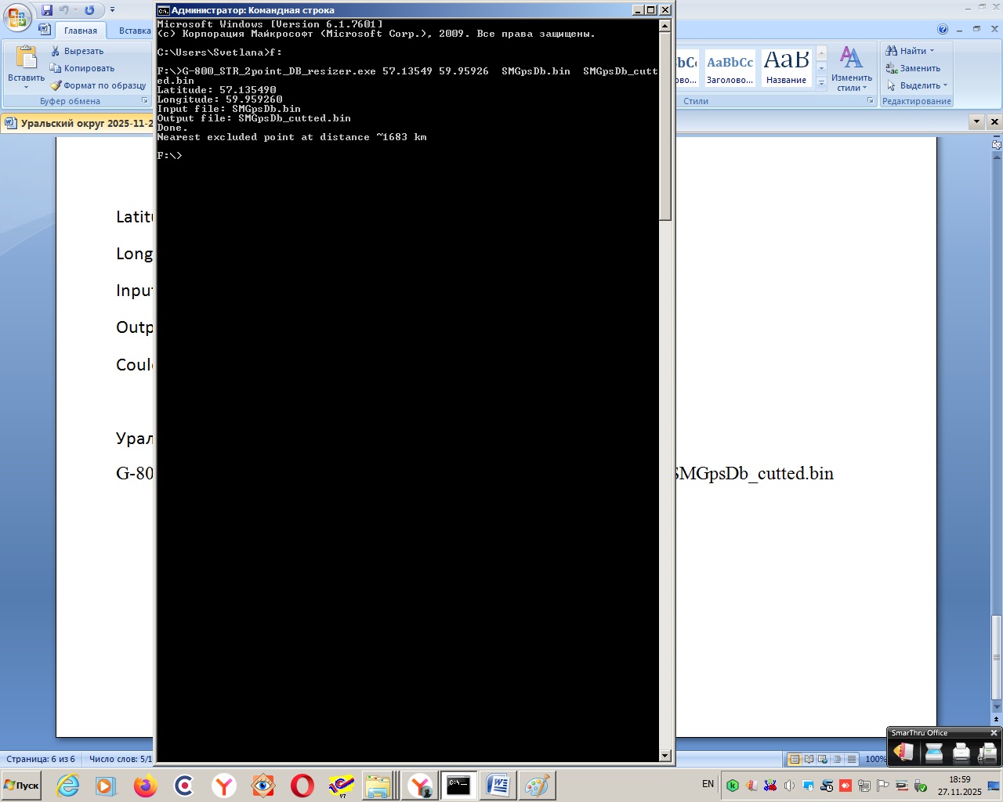Open the Вставка (Insert) ribbon tab
Viewport: 1003px width, 802px height.
click(x=135, y=31)
